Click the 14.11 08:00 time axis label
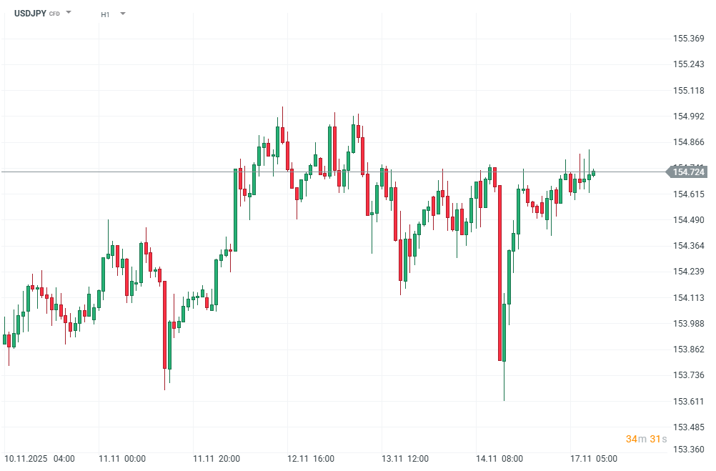This screenshot has width=716, height=471. [x=499, y=458]
